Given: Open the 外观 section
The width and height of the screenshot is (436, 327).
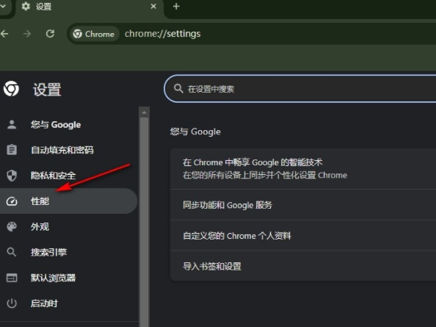Looking at the screenshot, I should [69, 227].
